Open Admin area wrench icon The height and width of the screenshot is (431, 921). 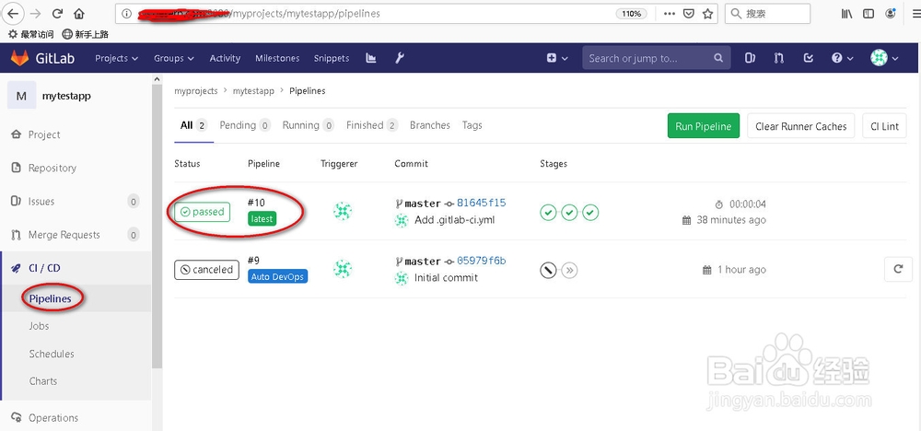click(400, 58)
